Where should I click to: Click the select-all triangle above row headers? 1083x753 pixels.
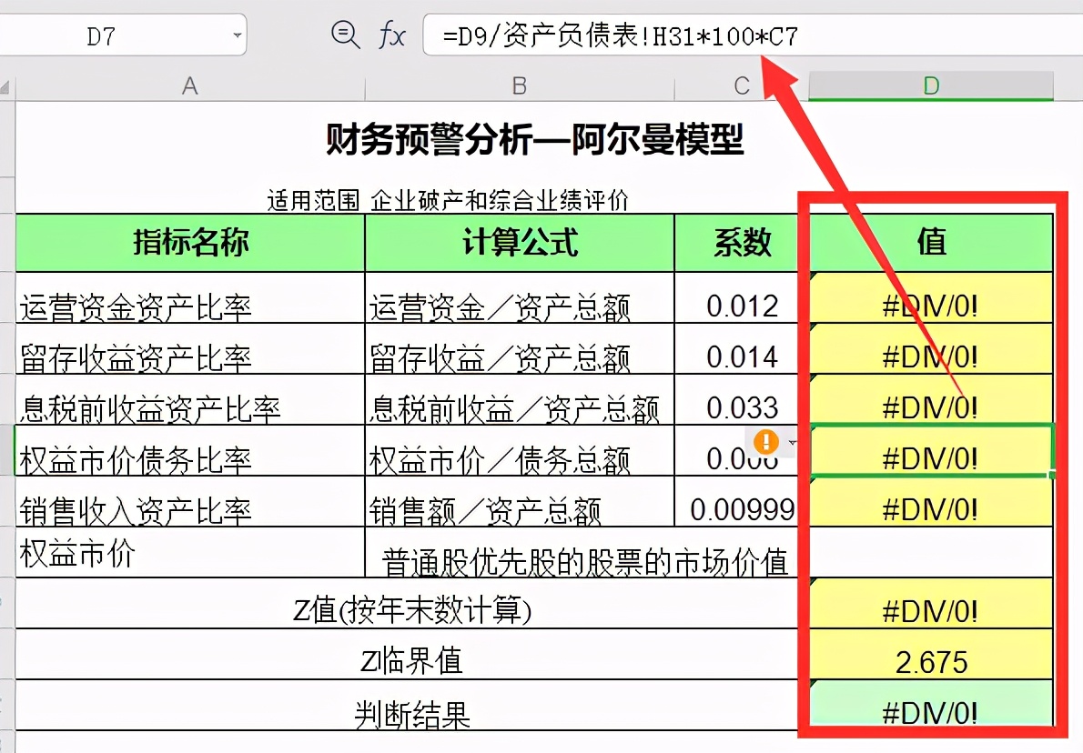pyautogui.click(x=5, y=86)
